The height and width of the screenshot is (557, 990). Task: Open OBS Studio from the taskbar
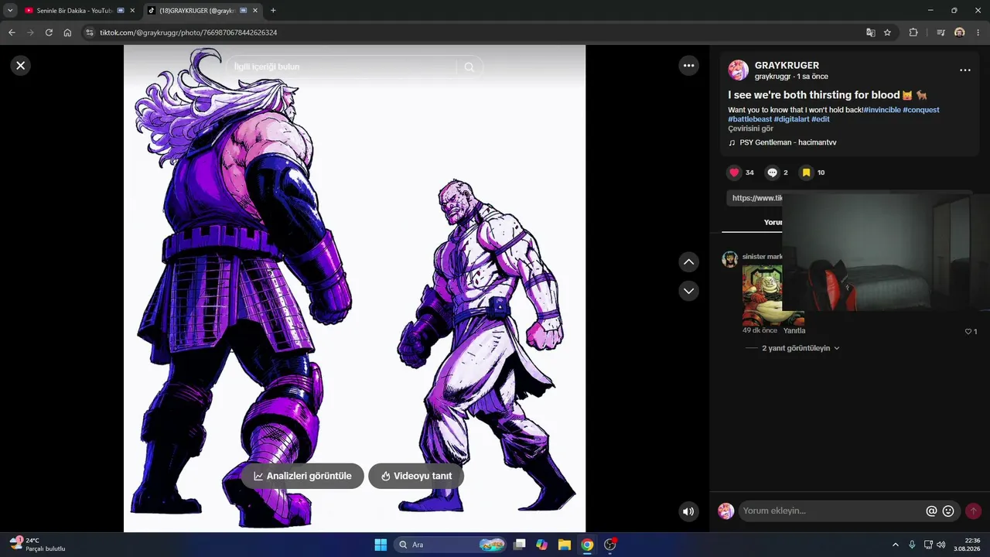coord(610,545)
